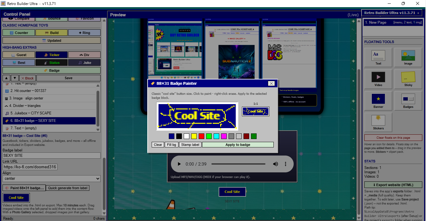Select block row 7. Text – (empty)

[x=49, y=128]
